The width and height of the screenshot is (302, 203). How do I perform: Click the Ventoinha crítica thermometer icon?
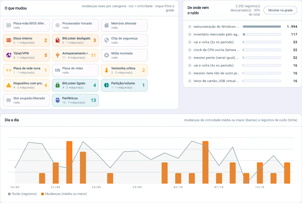pos(107,70)
